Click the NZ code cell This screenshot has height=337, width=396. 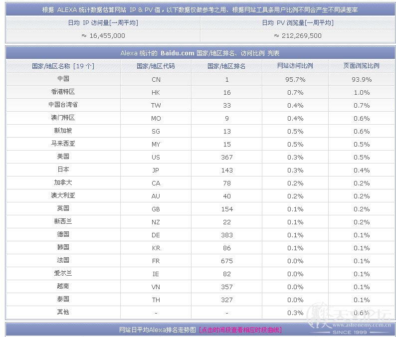pos(156,222)
